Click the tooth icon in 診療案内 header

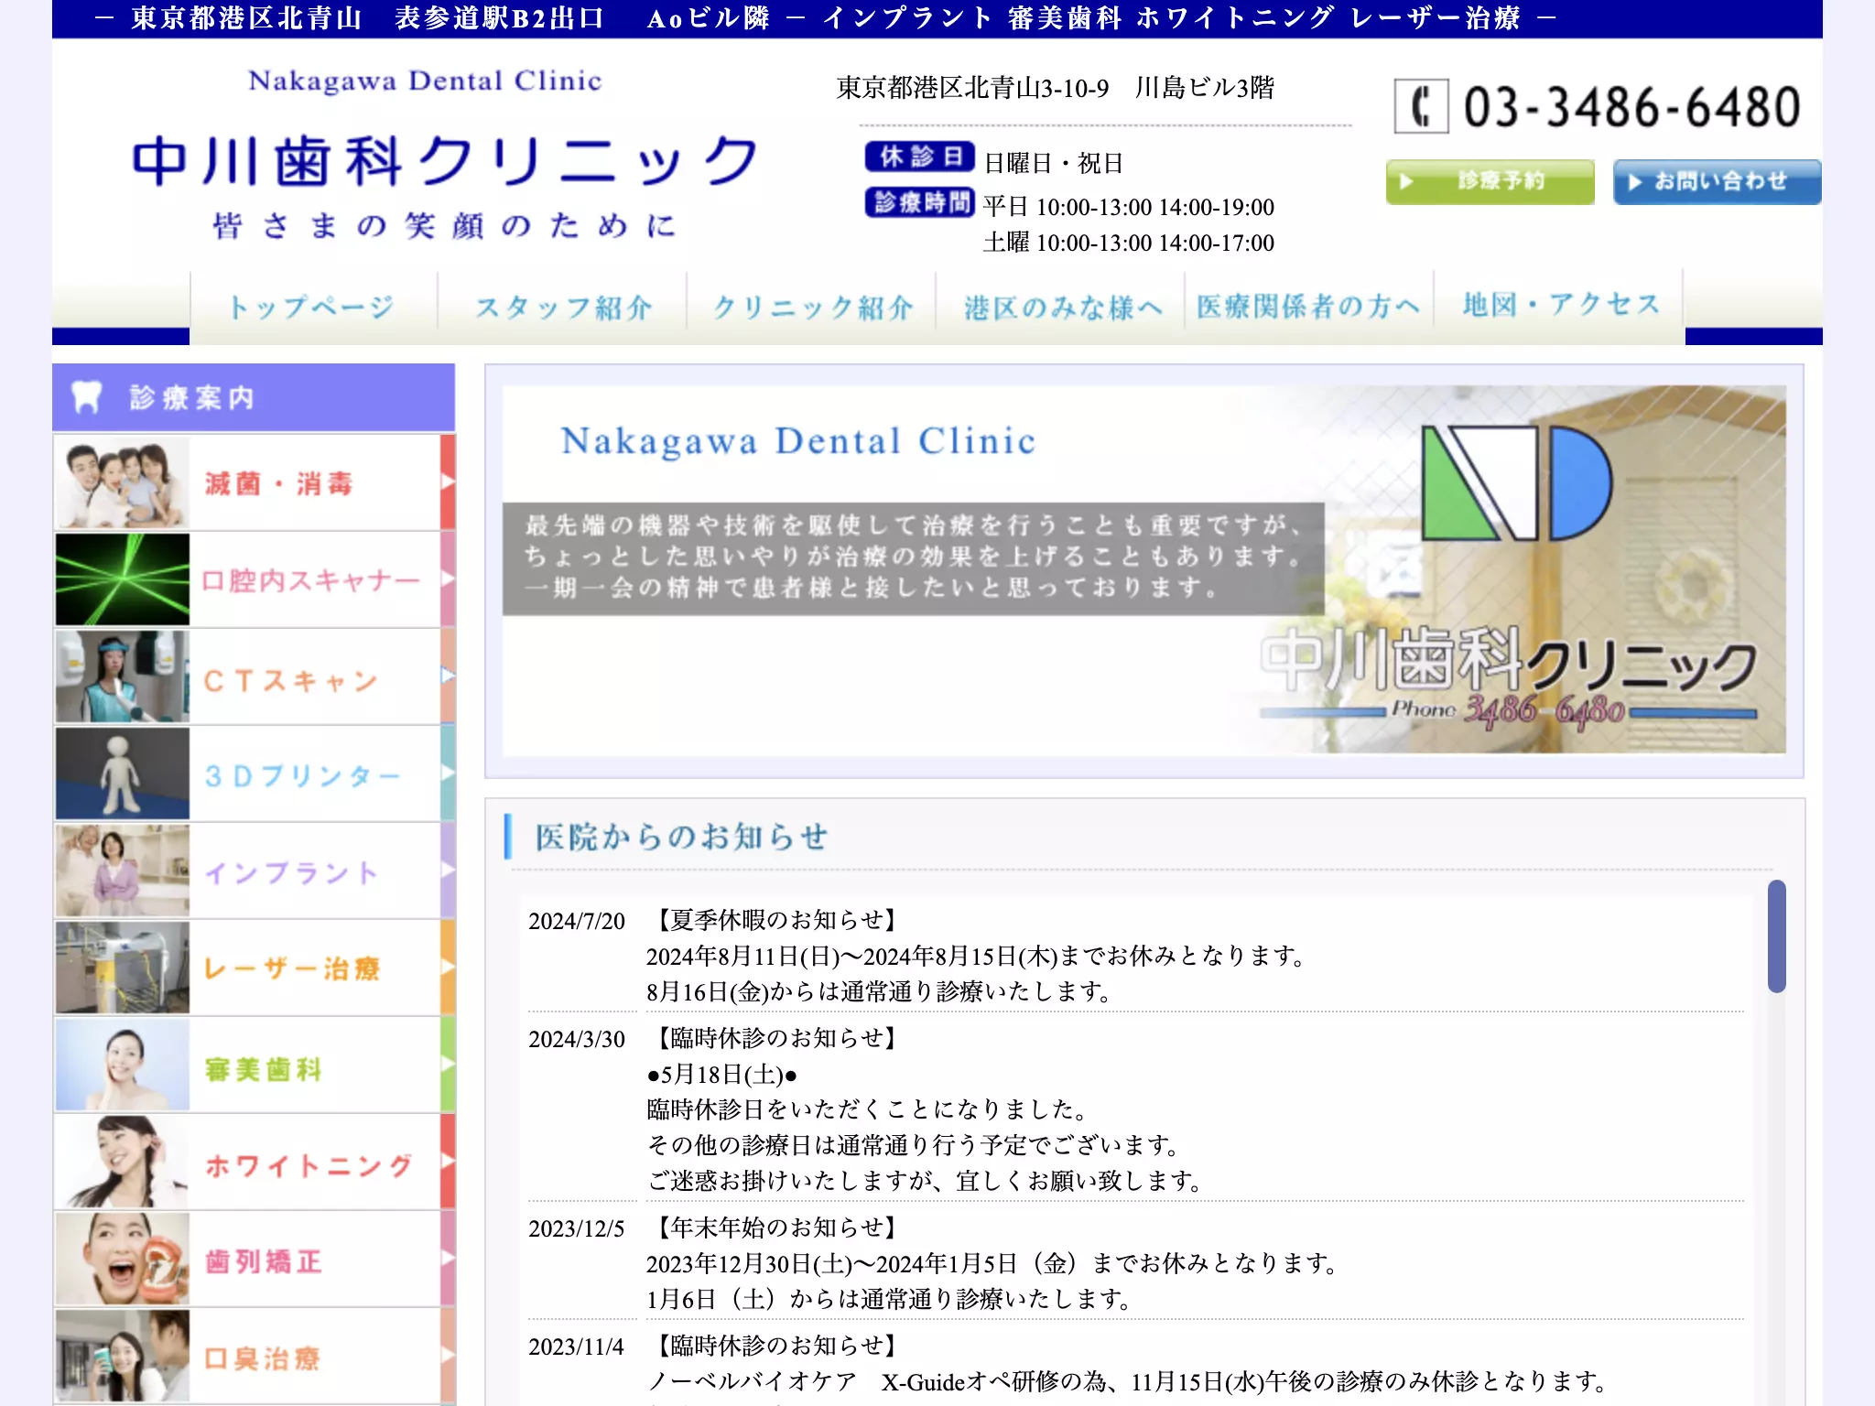[86, 397]
